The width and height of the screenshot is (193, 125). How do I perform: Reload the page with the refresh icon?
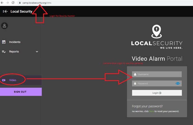click(x=13, y=3)
